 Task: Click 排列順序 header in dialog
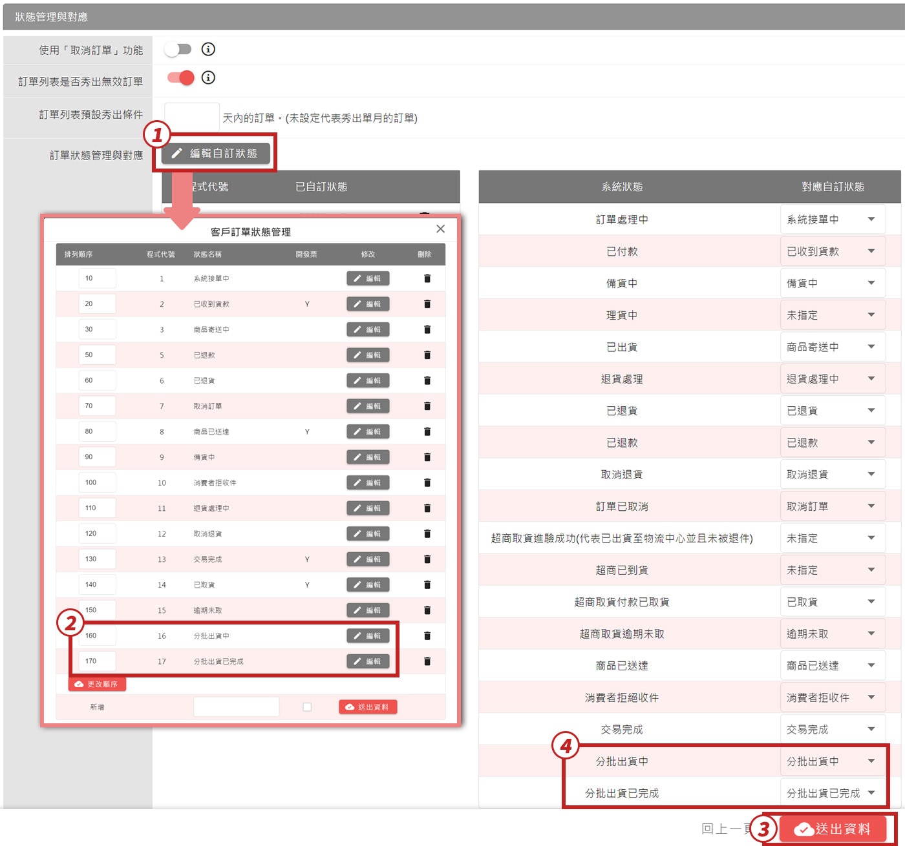(78, 254)
